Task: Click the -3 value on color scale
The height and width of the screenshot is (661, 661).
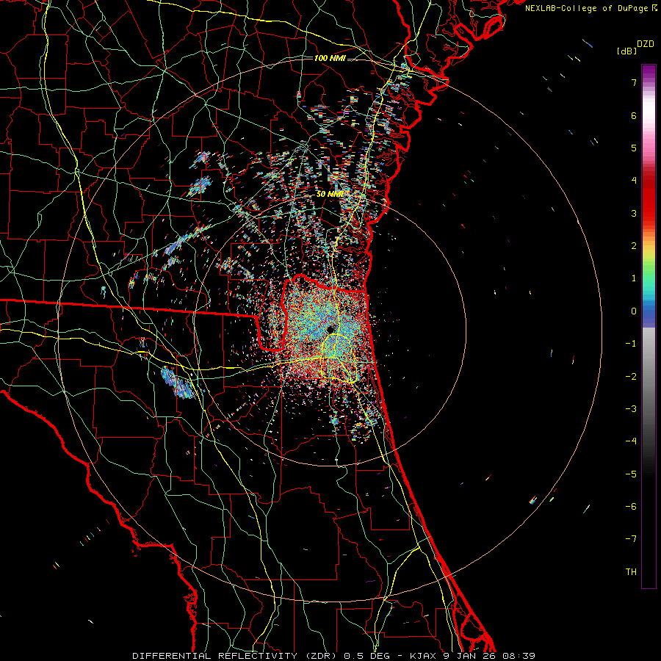Action: [x=631, y=409]
